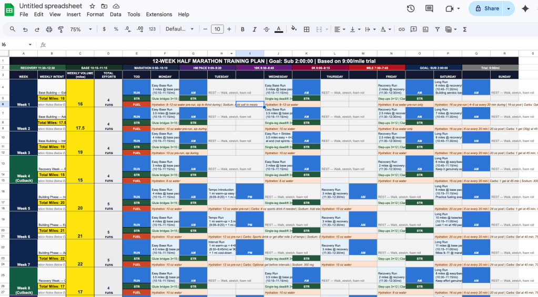Increase font size with plus button
This screenshot has height=297, width=538.
[x=229, y=29]
